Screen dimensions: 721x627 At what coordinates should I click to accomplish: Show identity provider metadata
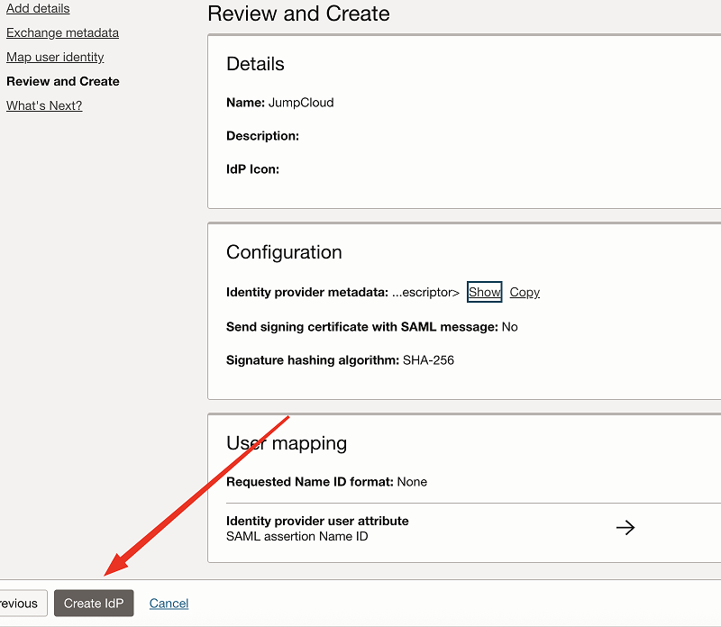point(484,292)
